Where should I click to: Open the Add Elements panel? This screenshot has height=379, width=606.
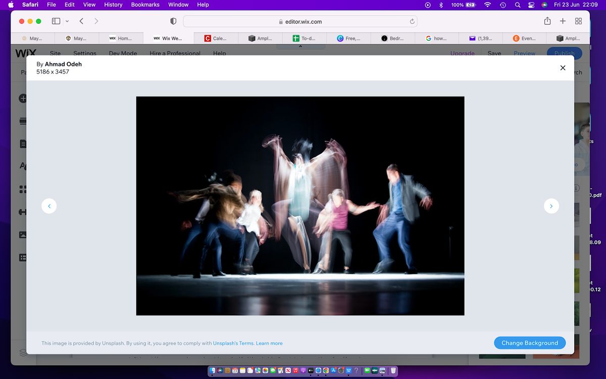point(22,99)
